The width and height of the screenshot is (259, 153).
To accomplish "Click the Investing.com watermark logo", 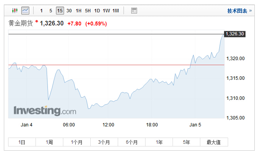I will (45, 111).
